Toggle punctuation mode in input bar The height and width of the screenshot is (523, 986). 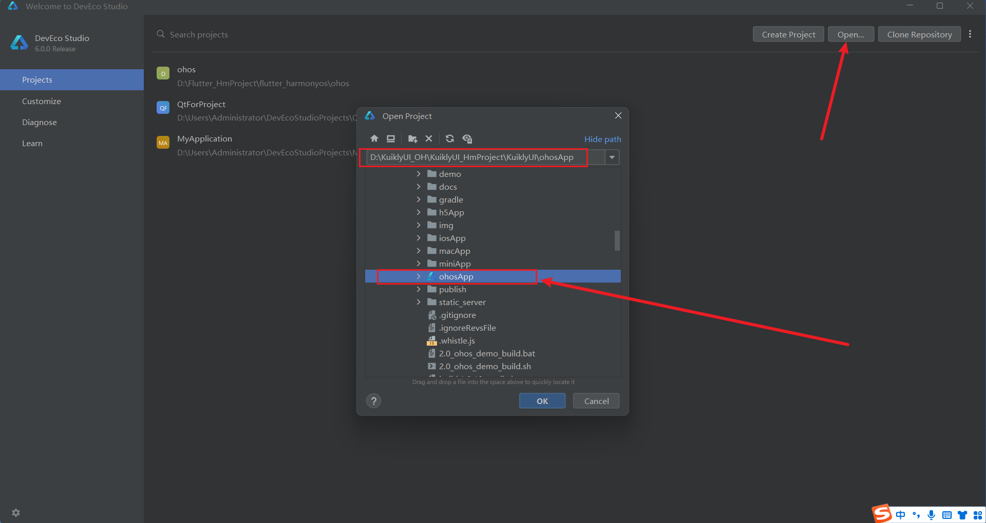pyautogui.click(x=916, y=515)
